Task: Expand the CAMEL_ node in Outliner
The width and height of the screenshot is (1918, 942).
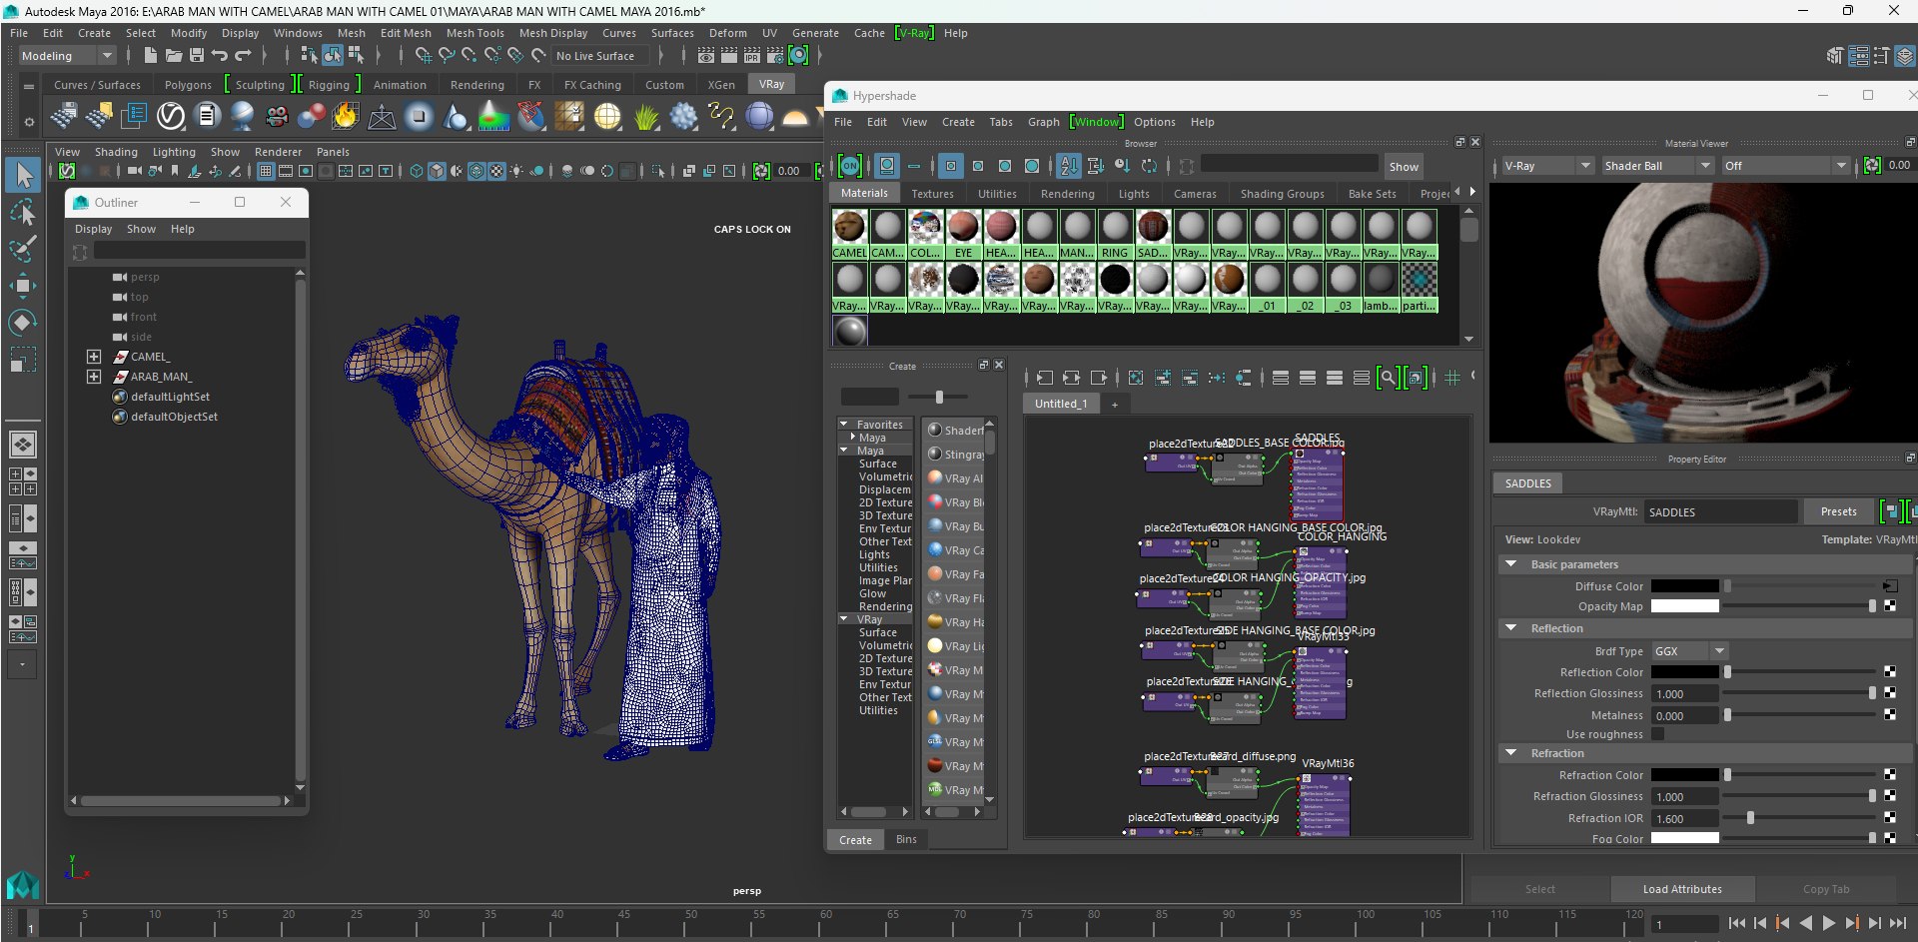Action: (x=94, y=357)
